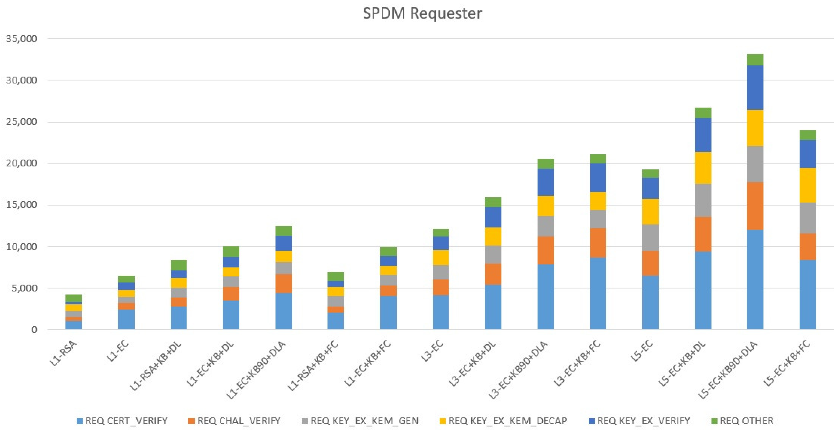The image size is (837, 430).
Task: Click the 35,000 y-axis label
Action: [x=21, y=39]
